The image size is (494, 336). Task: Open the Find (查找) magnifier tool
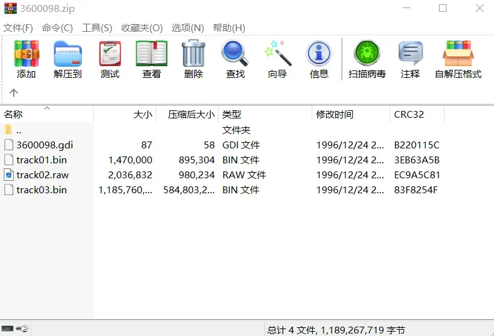point(235,59)
